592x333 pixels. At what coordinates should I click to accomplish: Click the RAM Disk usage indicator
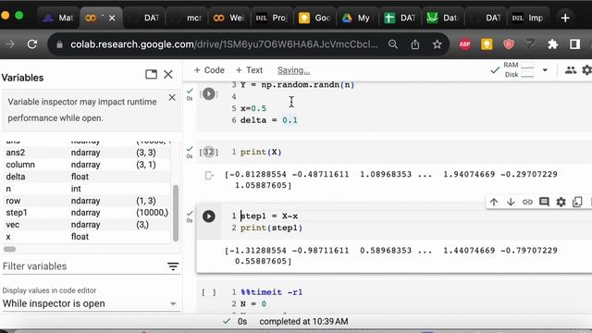pyautogui.click(x=519, y=70)
